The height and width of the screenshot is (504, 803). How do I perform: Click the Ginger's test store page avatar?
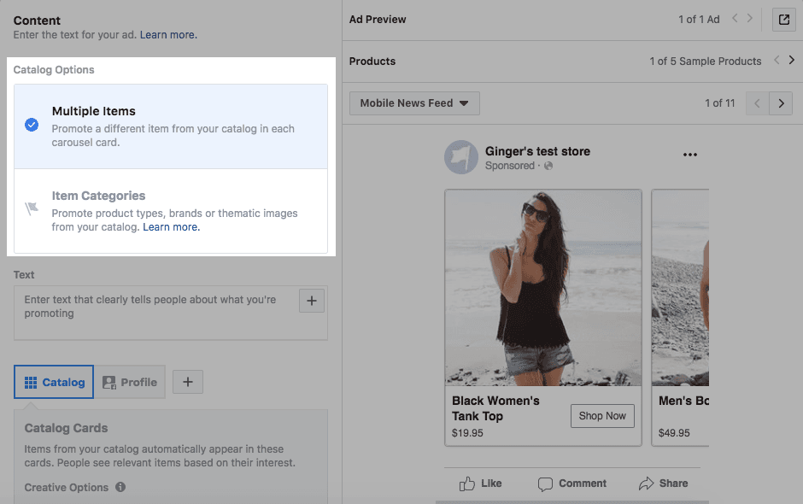point(460,157)
